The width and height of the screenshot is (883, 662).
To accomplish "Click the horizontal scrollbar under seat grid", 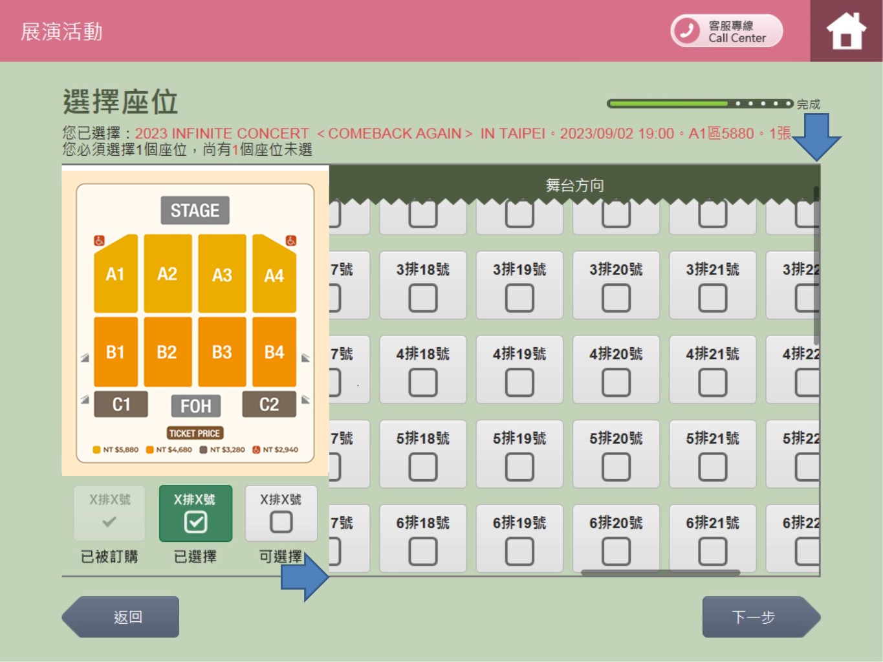I will point(660,572).
